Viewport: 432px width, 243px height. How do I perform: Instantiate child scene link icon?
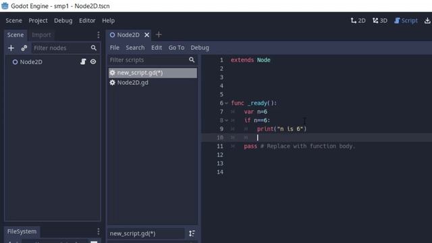24,48
